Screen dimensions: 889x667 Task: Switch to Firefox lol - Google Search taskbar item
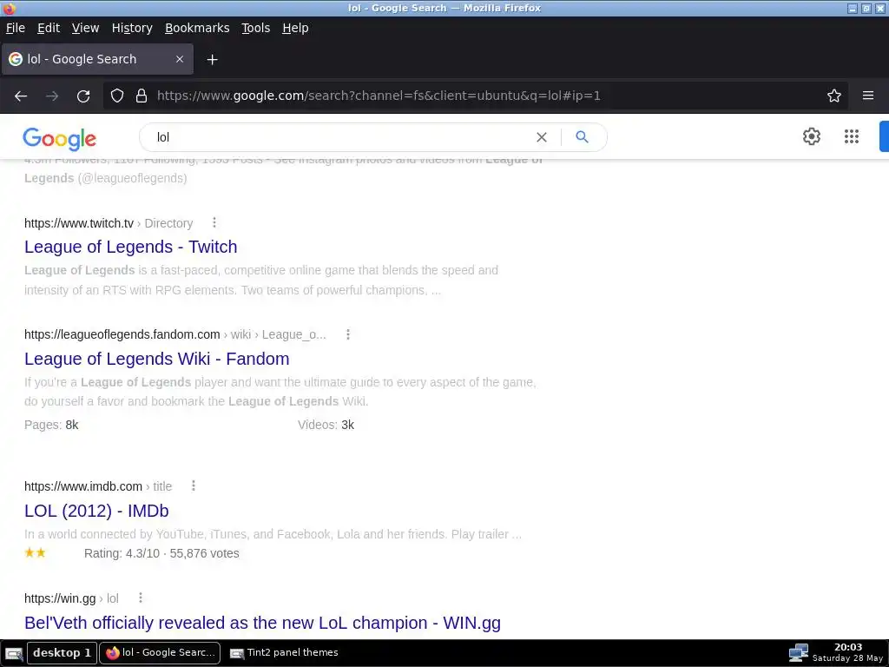tap(161, 652)
